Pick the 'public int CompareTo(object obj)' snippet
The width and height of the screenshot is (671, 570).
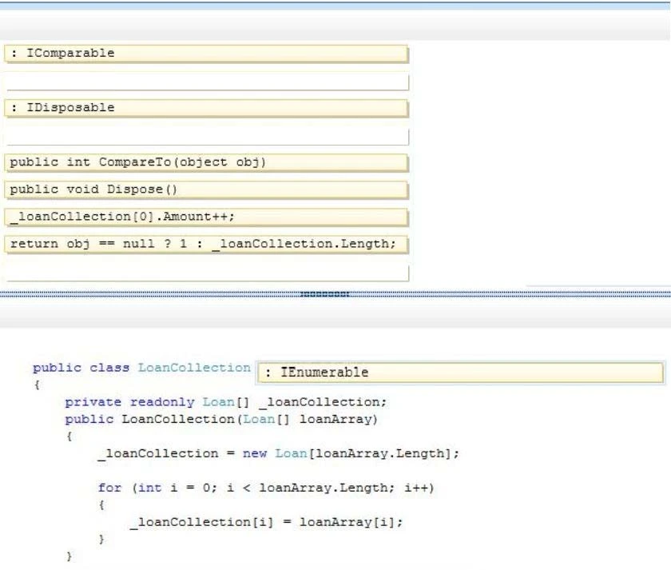pyautogui.click(x=206, y=162)
